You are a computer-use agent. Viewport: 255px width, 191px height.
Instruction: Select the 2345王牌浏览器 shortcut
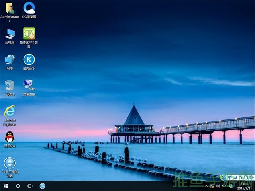[x=10, y=162]
